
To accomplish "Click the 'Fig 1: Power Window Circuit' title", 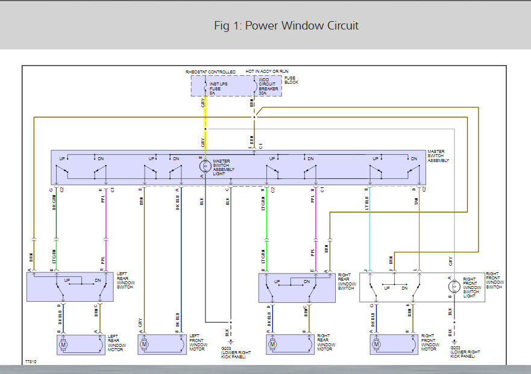I will point(286,25).
